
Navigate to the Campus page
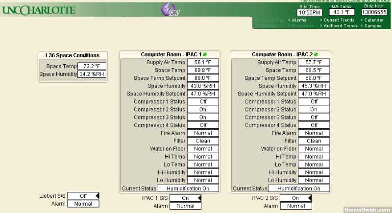coord(373,25)
